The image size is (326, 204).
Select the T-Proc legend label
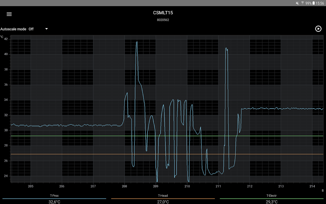(x=54, y=196)
